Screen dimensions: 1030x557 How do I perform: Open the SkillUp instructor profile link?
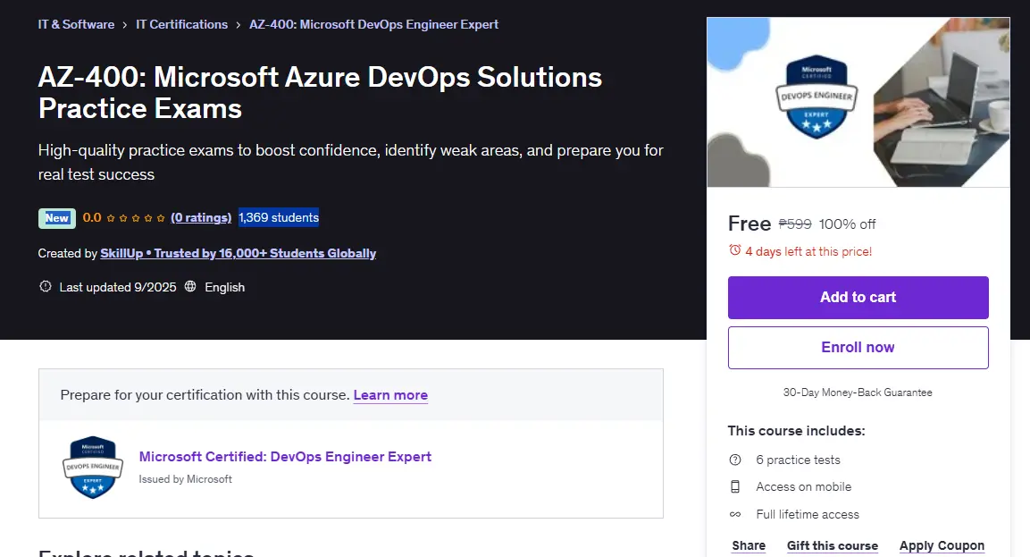click(x=238, y=253)
